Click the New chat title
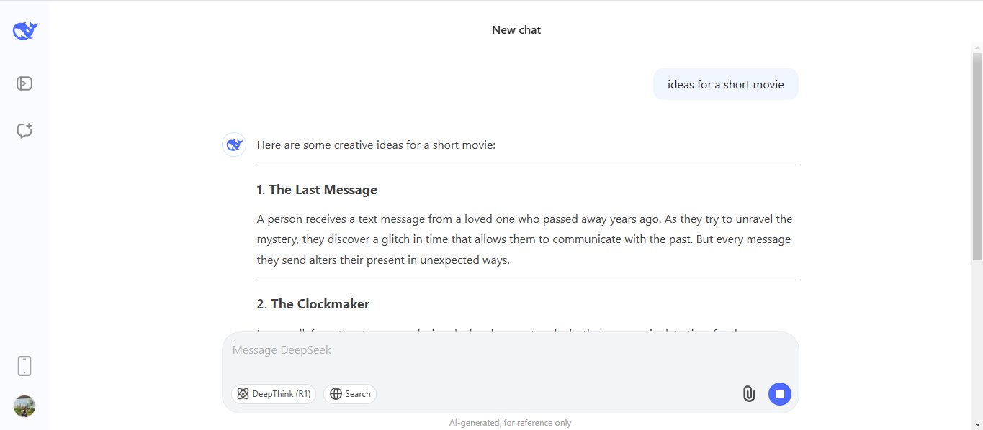 tap(516, 30)
